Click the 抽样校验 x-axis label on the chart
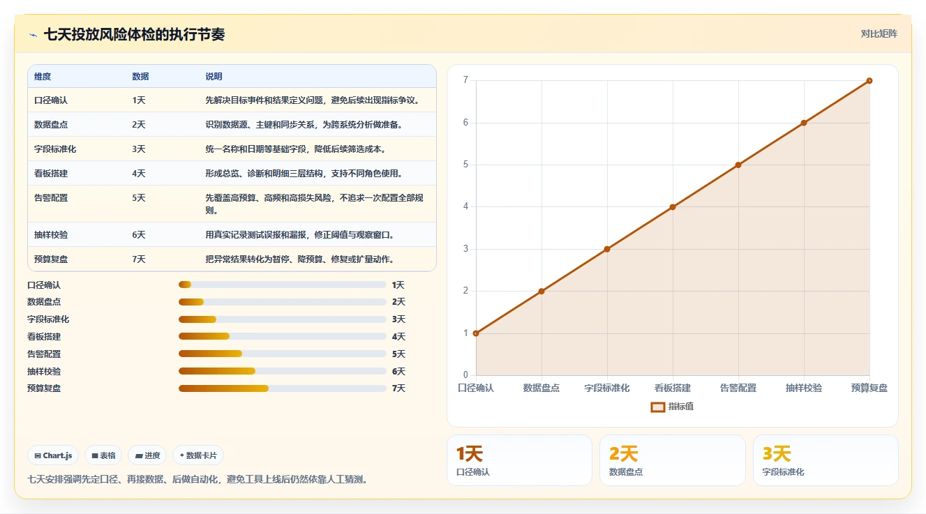926x514 pixels. point(804,388)
